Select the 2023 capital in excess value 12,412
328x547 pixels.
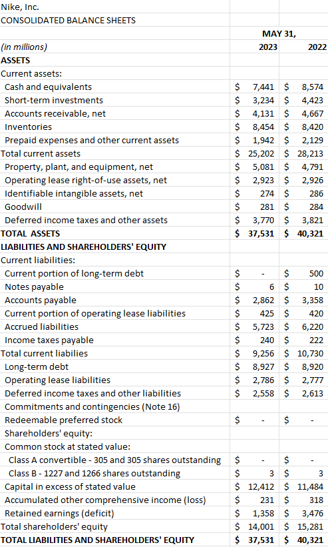tap(261, 486)
